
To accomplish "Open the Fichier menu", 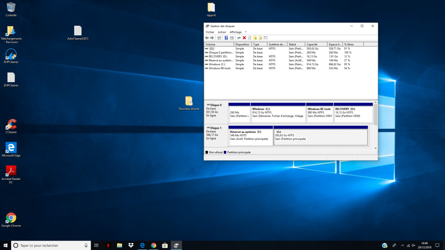I will pos(210,32).
